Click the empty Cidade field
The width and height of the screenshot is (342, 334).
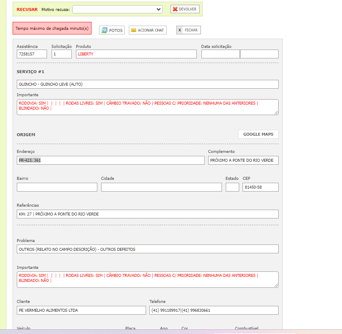click(161, 187)
